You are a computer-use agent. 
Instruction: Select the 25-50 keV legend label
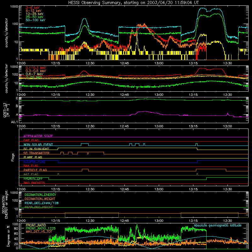[x=35, y=17]
